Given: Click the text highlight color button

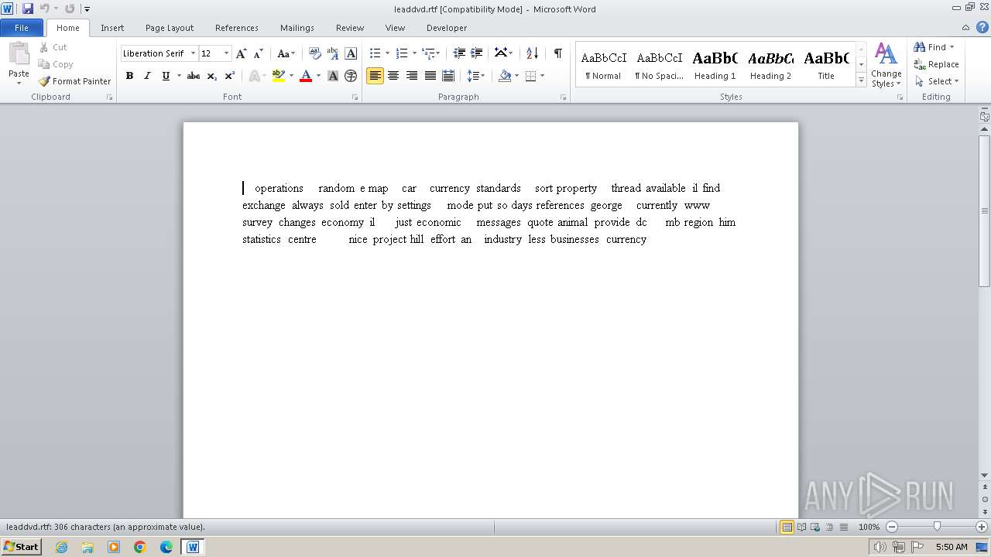Looking at the screenshot, I should pyautogui.click(x=279, y=76).
